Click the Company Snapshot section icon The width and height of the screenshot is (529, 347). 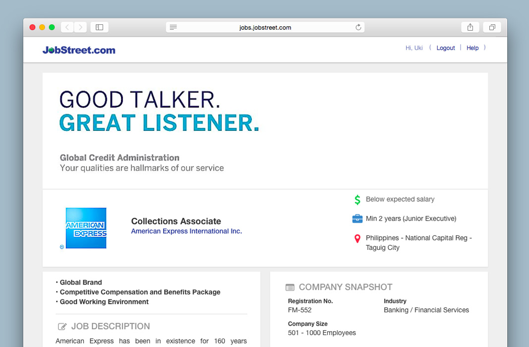pos(290,288)
